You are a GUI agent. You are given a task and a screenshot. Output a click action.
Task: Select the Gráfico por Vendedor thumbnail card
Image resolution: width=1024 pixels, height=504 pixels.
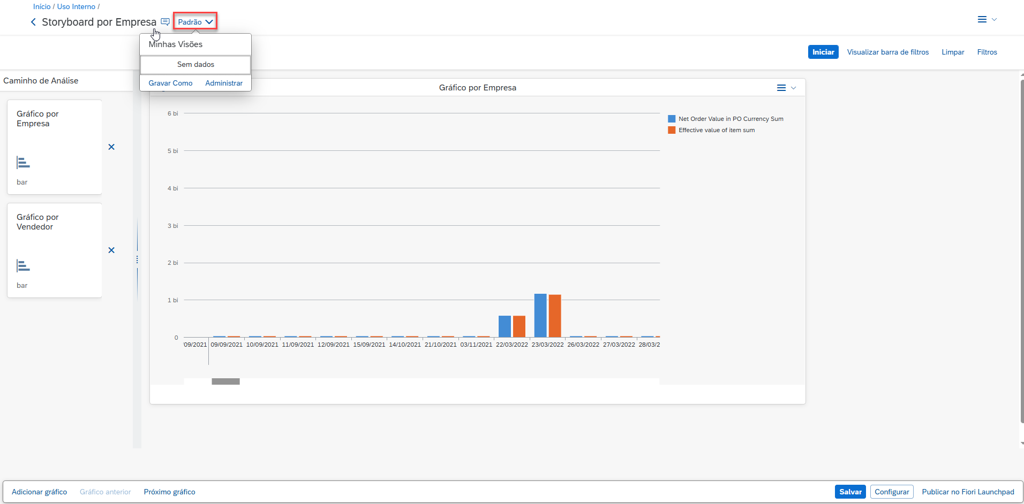pyautogui.click(x=54, y=250)
